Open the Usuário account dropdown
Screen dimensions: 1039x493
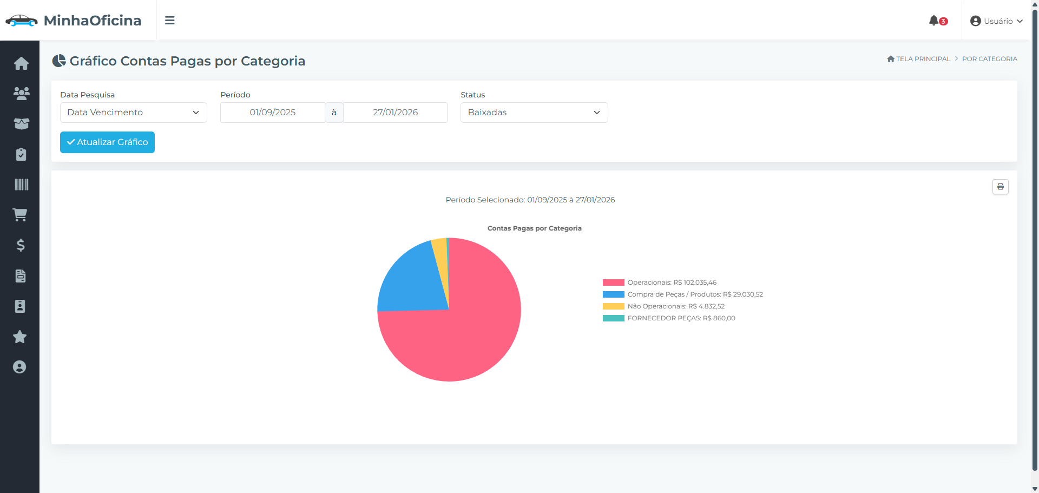coord(996,21)
